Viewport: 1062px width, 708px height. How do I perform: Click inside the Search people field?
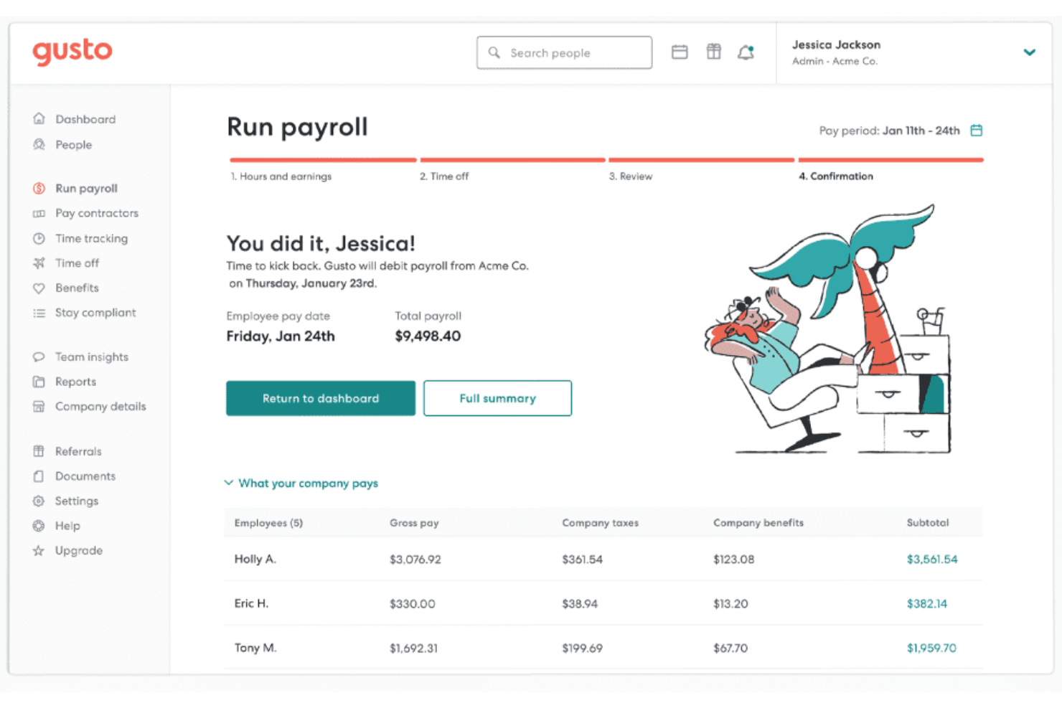[x=564, y=52]
